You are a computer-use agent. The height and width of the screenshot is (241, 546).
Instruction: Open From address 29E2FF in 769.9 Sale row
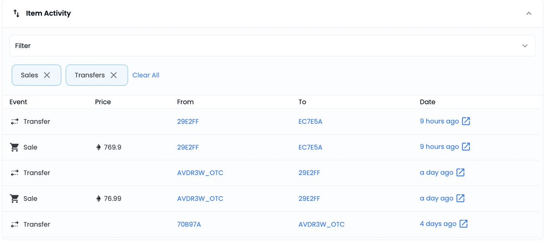pyautogui.click(x=188, y=148)
